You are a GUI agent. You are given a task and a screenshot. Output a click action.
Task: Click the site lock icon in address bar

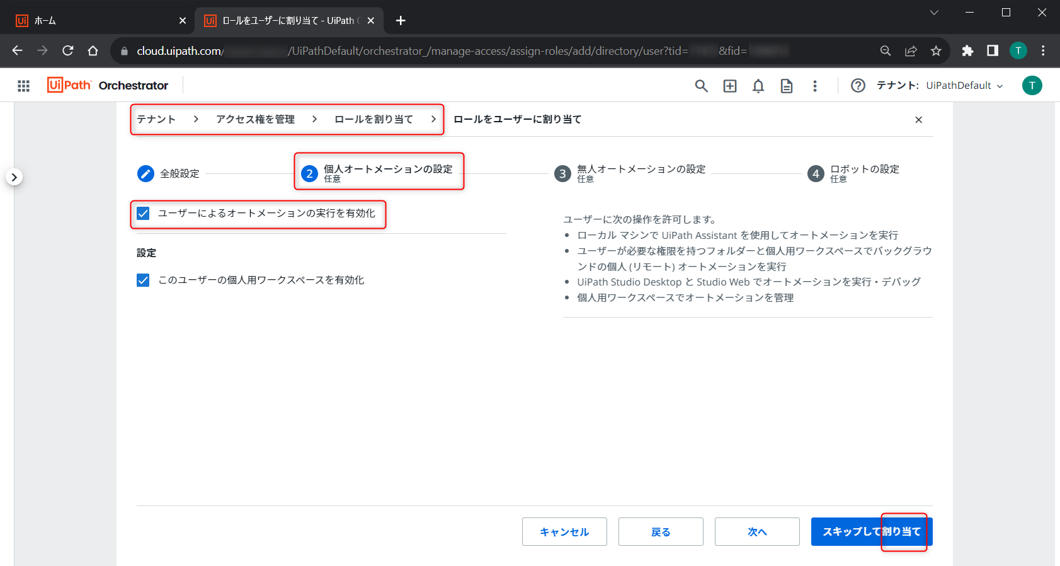pos(124,51)
